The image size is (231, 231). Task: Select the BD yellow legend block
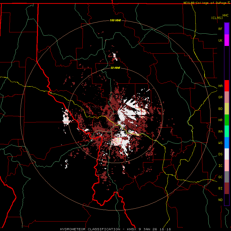coord(227,109)
